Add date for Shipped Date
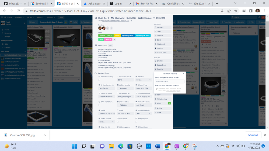The width and height of the screenshot is (269, 151). (125, 105)
